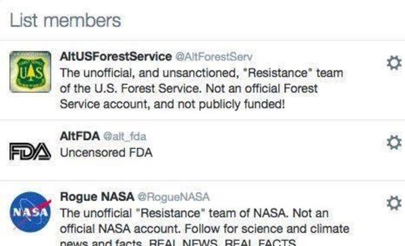Click the "Follow for science and climate" line
The image size is (405, 246).
click(x=205, y=228)
